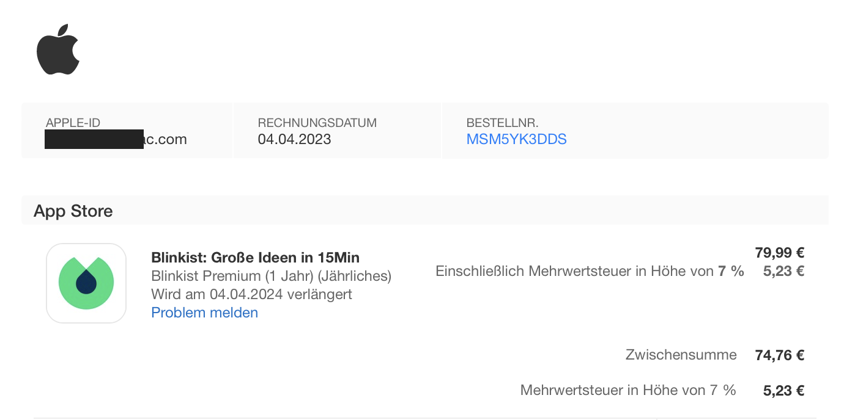Click the Blinkist app icon
This screenshot has width=855, height=420.
(86, 283)
